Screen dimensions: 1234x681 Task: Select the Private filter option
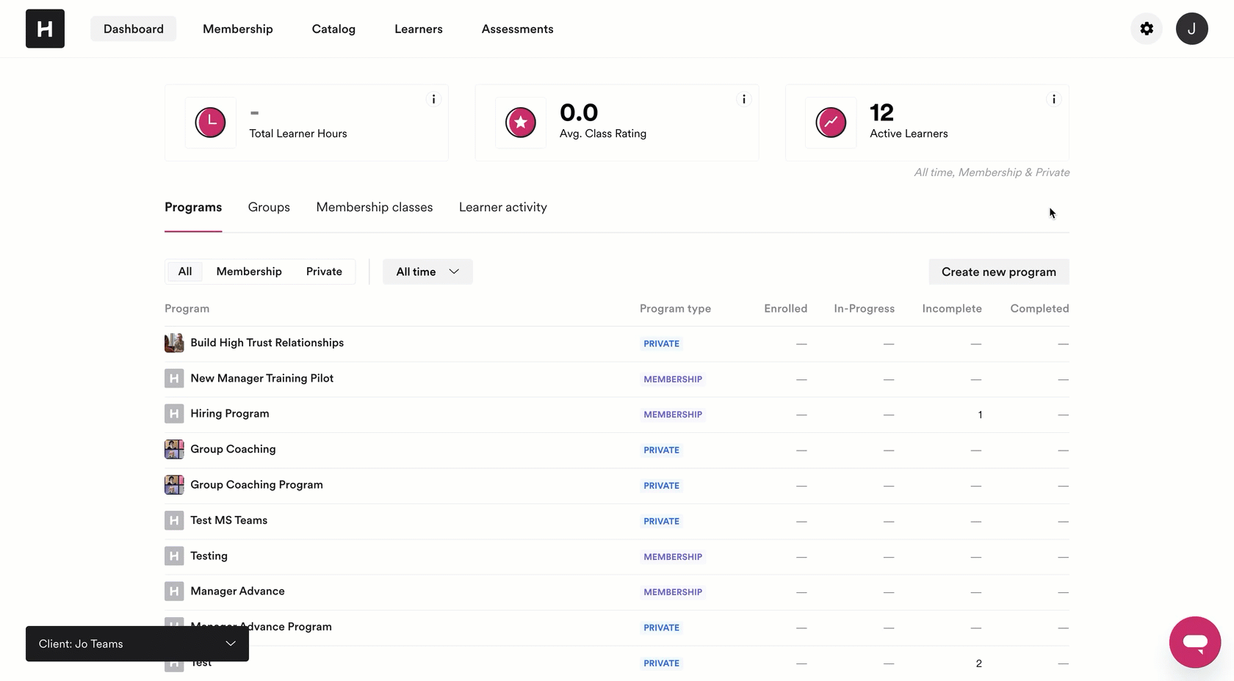(x=324, y=271)
